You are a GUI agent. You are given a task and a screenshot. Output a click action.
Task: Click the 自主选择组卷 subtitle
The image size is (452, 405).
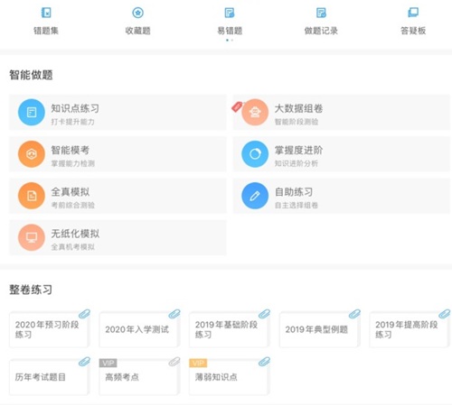pos(297,206)
